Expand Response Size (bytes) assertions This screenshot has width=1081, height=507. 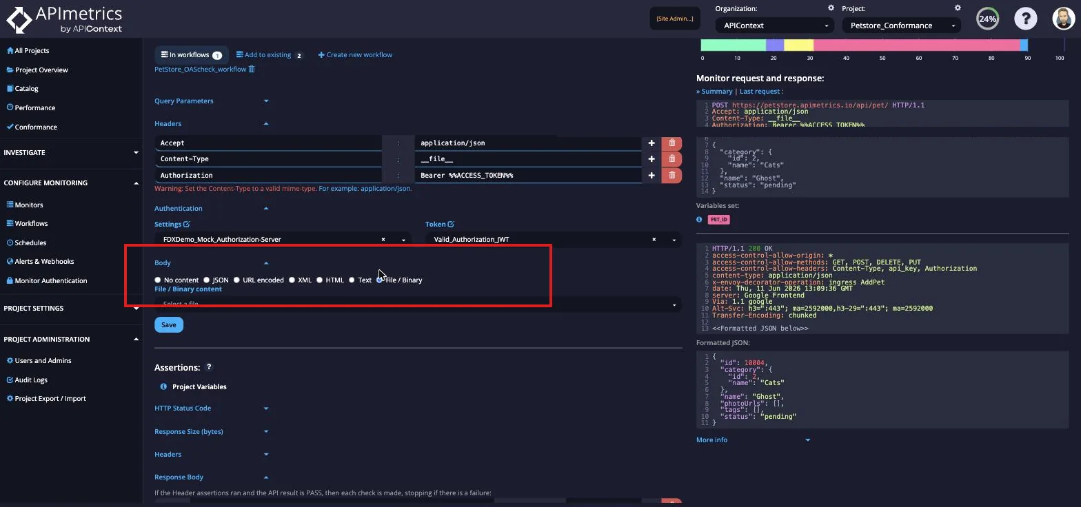(212, 432)
